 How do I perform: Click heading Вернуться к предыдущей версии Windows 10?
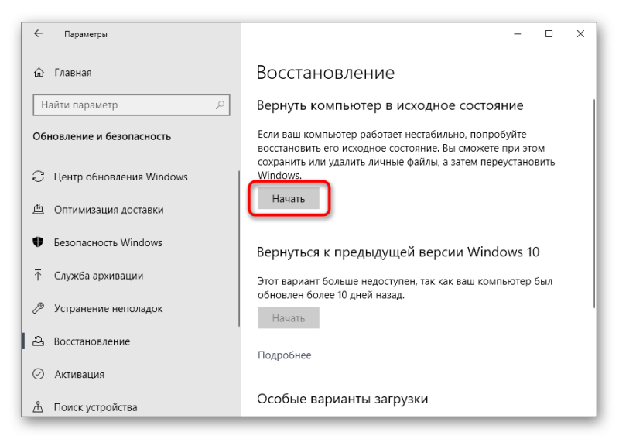pyautogui.click(x=398, y=252)
